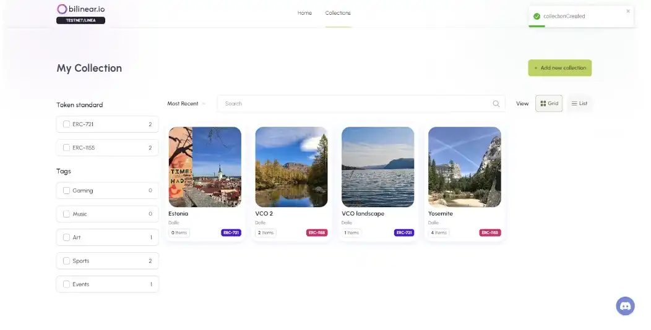
Task: Click the collectionCreated message text
Action: 564,16
